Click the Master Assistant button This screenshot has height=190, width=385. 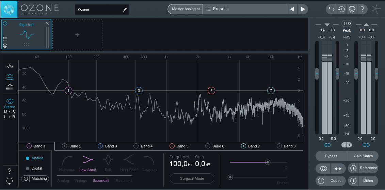click(186, 9)
